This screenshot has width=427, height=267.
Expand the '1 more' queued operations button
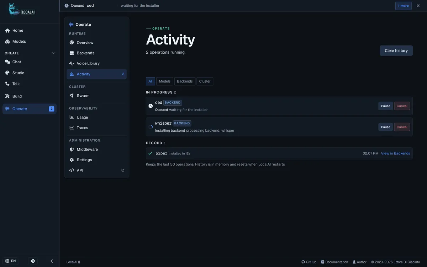(x=403, y=6)
